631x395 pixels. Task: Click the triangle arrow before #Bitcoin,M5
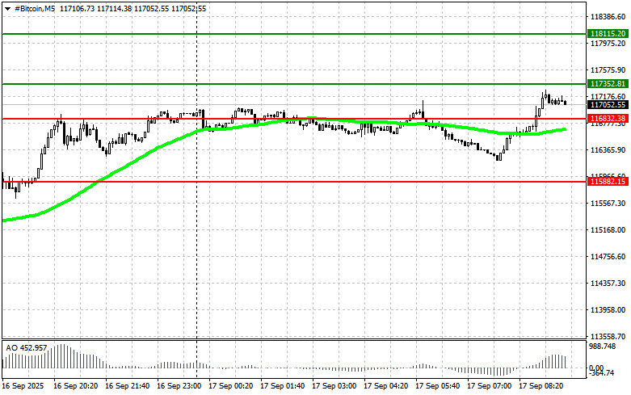(x=6, y=7)
